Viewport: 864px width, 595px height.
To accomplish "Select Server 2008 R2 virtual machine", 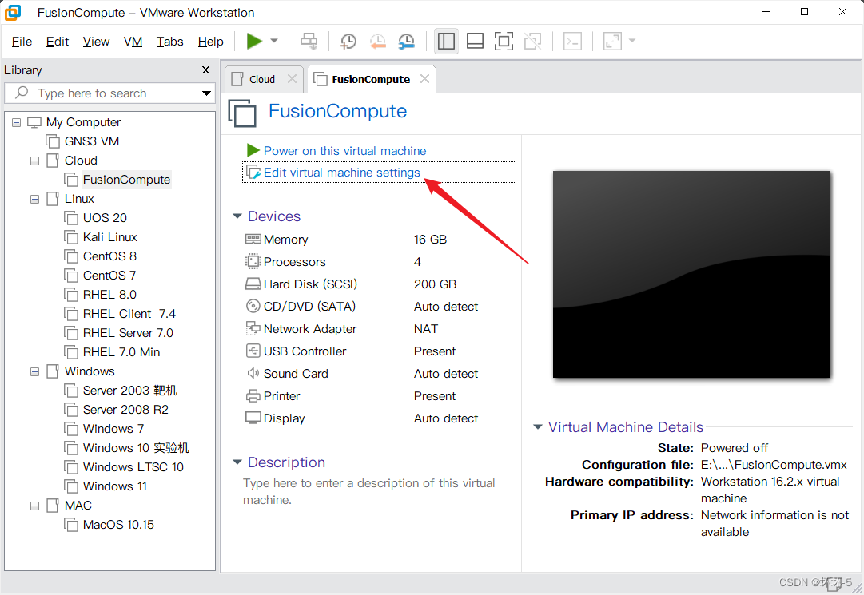I will point(125,410).
